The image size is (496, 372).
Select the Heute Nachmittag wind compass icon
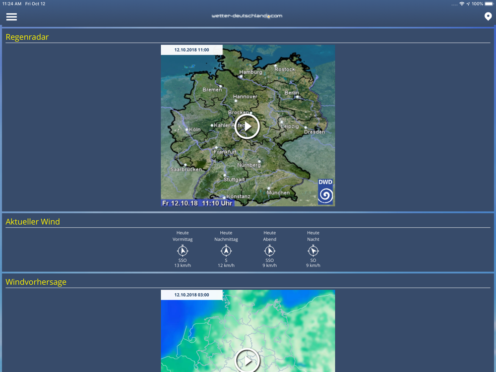226,251
